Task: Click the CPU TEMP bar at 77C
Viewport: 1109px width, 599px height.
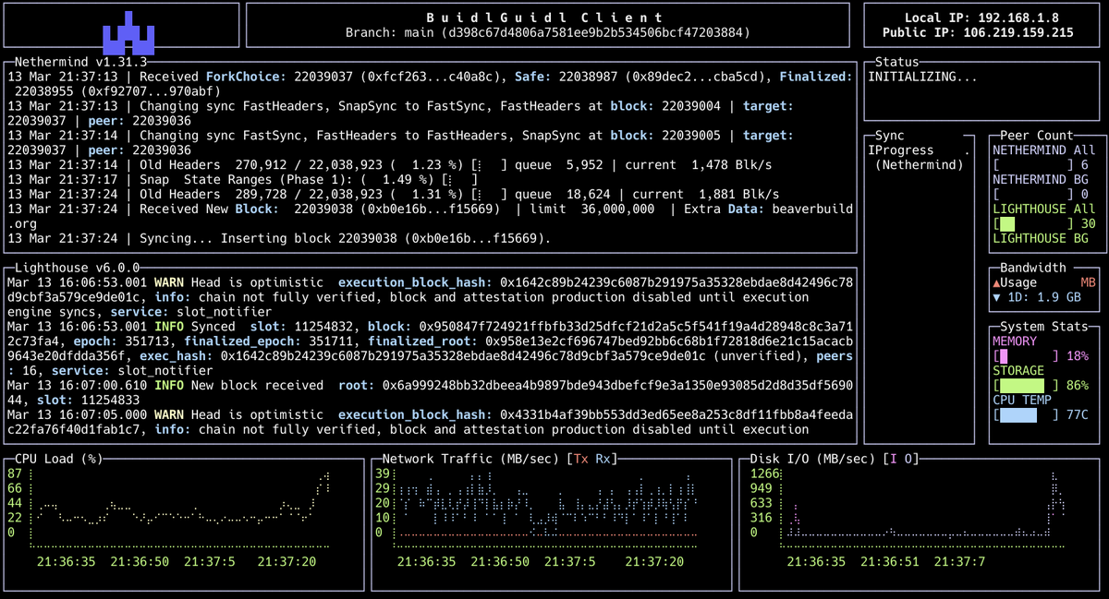Action: tap(1027, 415)
